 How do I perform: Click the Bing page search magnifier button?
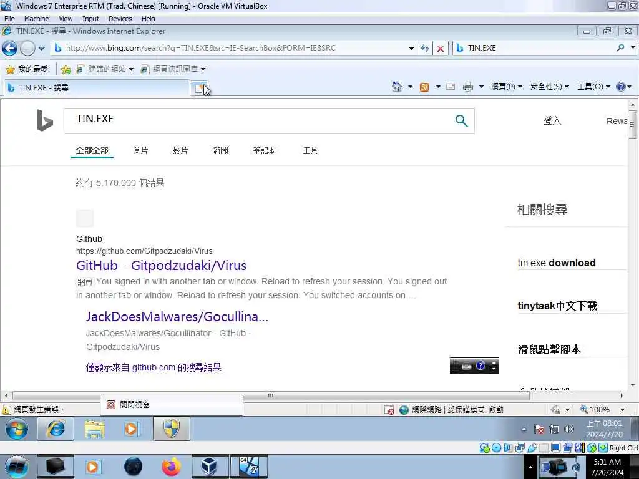(461, 120)
